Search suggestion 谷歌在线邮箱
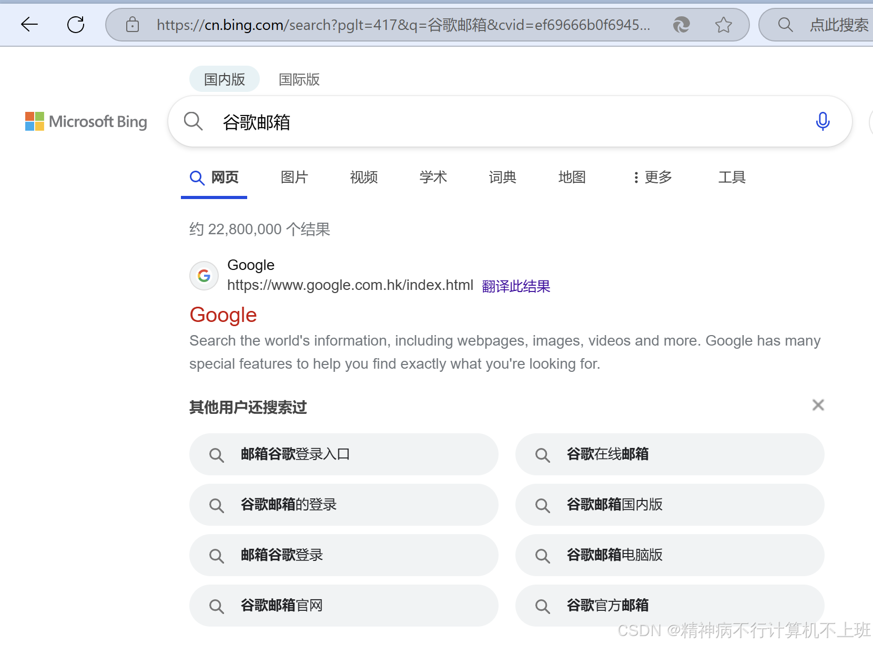Screen dimensions: 873x646 click(x=670, y=454)
